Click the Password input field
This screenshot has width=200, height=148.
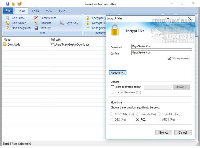pyautogui.click(x=162, y=47)
